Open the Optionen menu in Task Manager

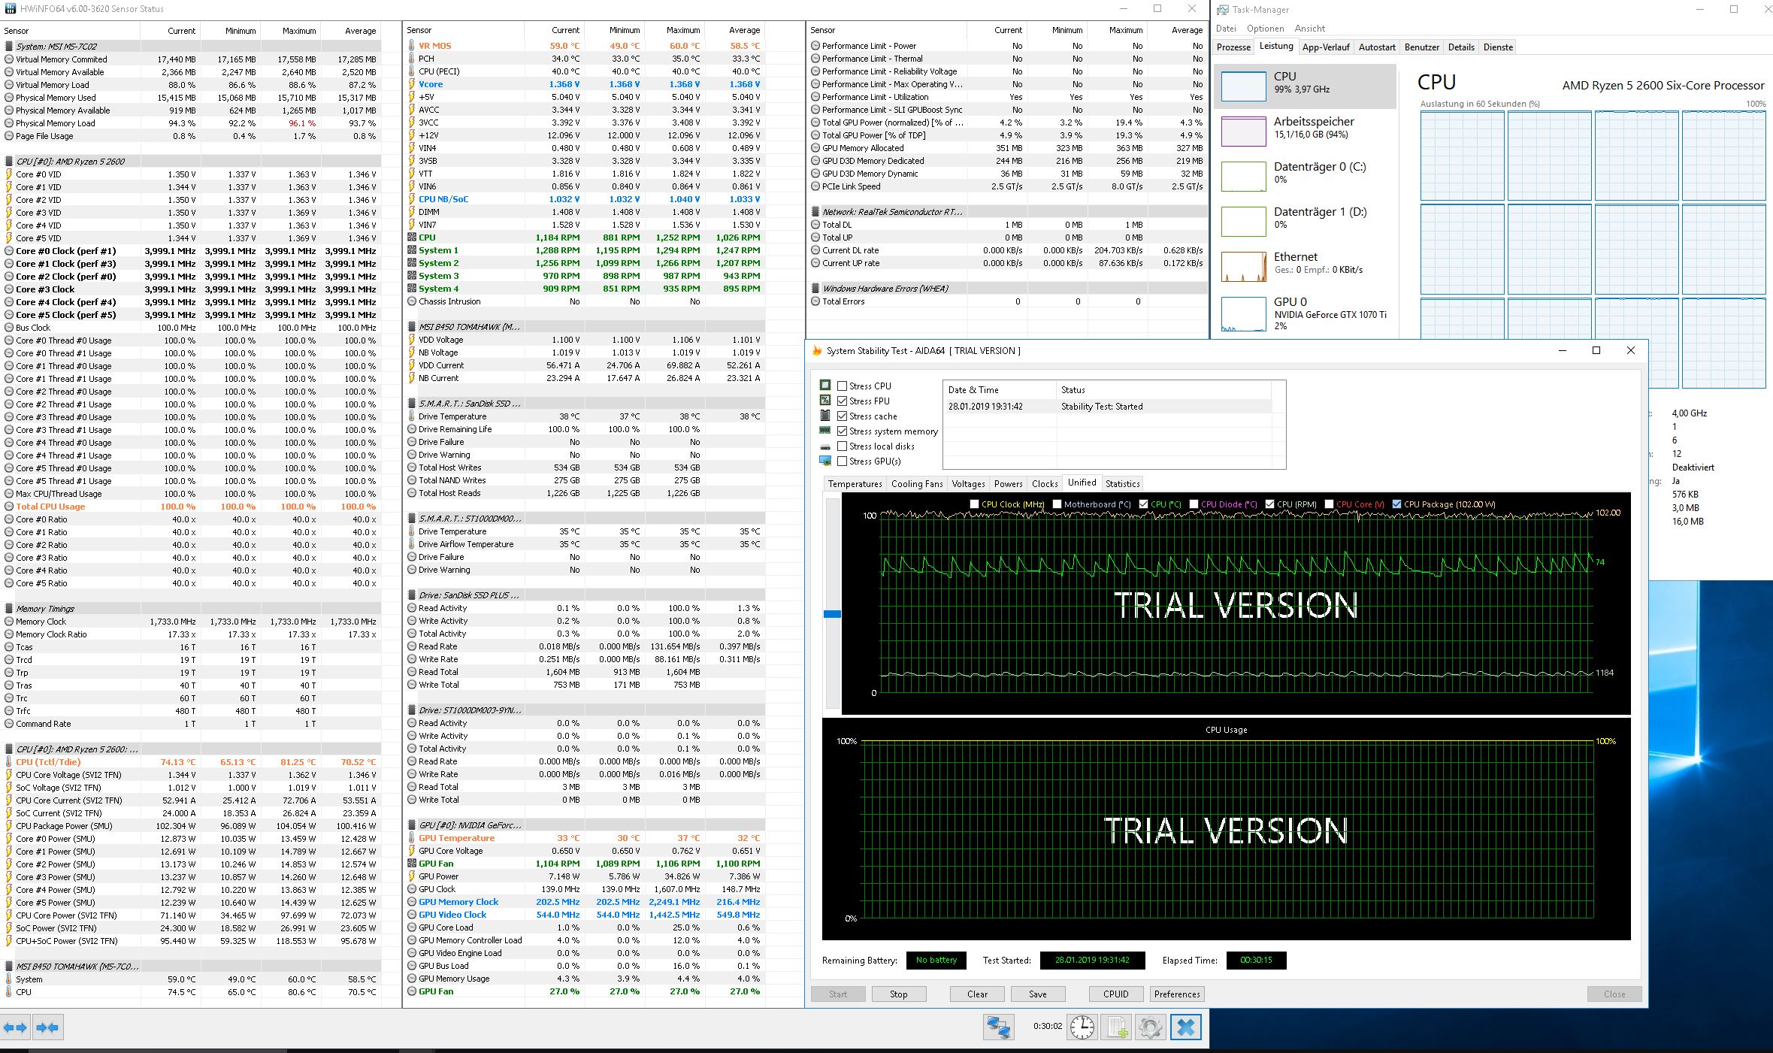coord(1265,29)
